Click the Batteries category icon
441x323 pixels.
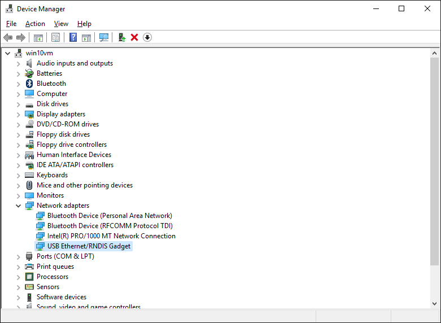pos(29,73)
